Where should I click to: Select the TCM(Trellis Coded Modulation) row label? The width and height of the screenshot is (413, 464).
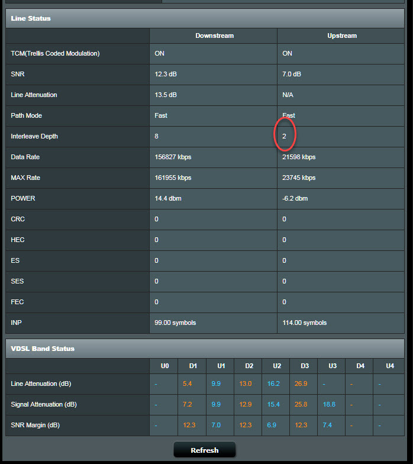click(x=55, y=53)
